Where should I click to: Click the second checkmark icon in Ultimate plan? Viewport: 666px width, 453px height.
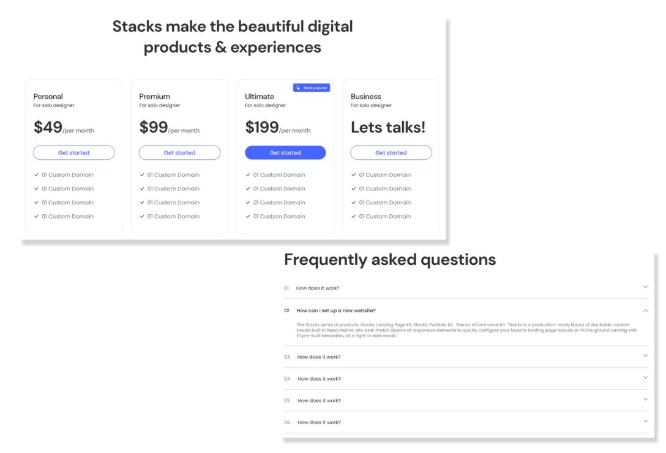[x=248, y=189]
